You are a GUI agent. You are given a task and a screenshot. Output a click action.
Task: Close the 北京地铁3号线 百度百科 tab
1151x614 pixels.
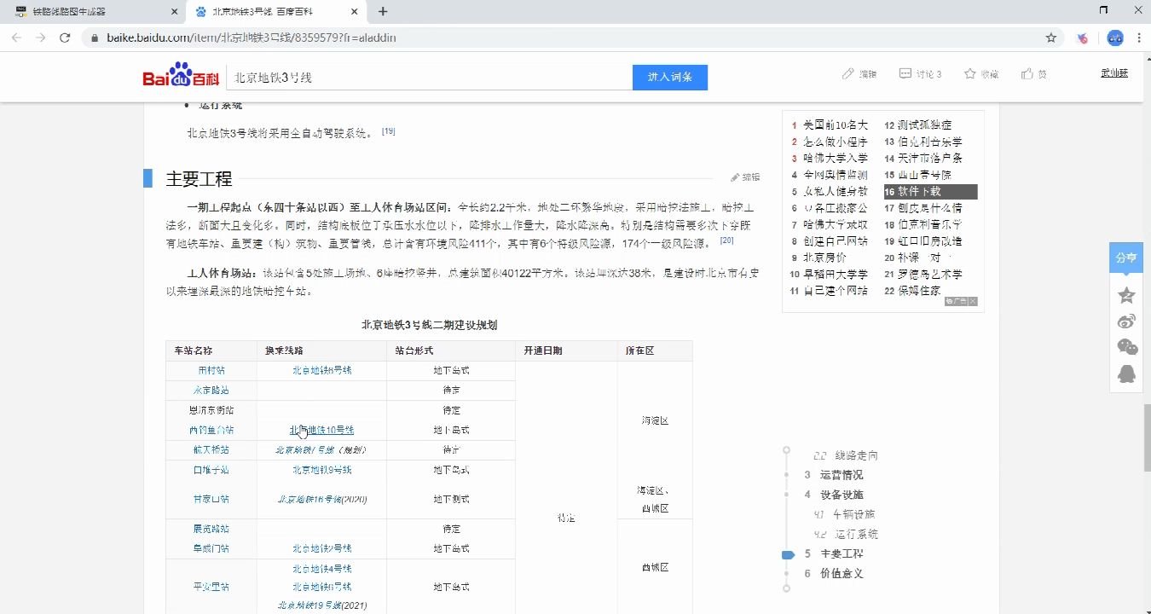354,11
